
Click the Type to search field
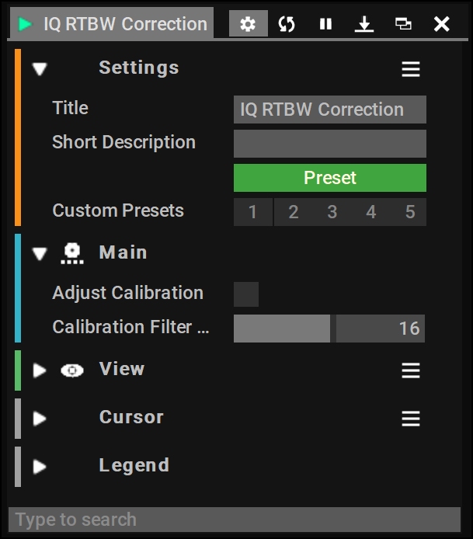(x=235, y=520)
